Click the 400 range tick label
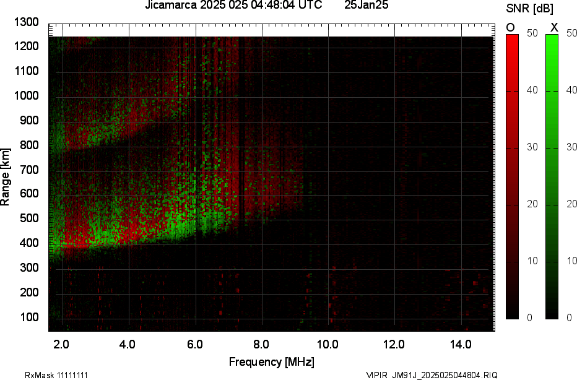The image size is (577, 380). point(29,243)
